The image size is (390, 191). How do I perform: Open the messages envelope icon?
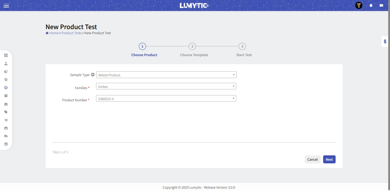[x=381, y=5]
